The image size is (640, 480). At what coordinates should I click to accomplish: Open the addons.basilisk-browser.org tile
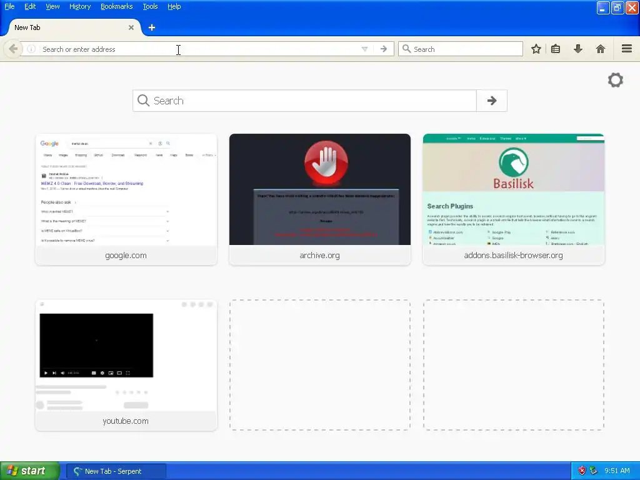[x=514, y=199]
